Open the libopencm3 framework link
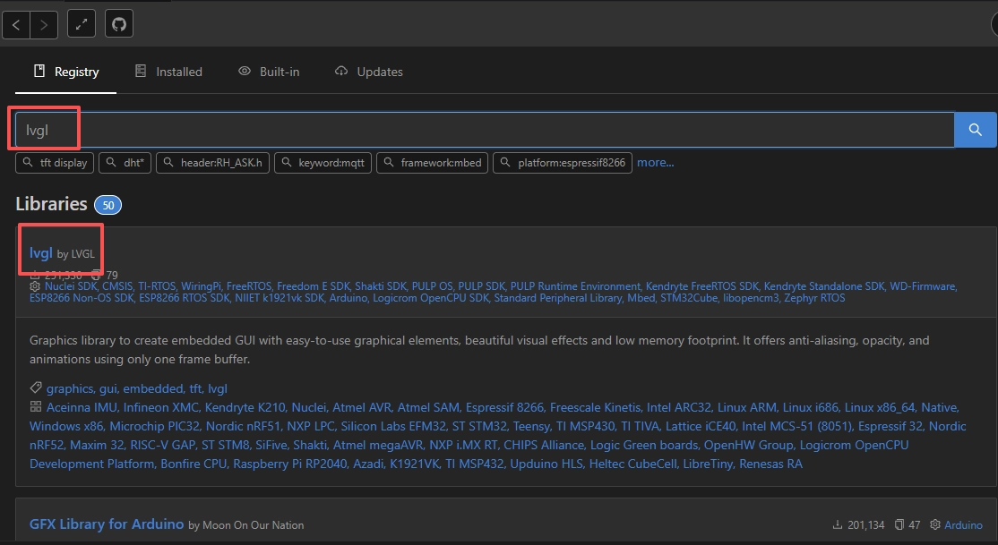 click(751, 298)
